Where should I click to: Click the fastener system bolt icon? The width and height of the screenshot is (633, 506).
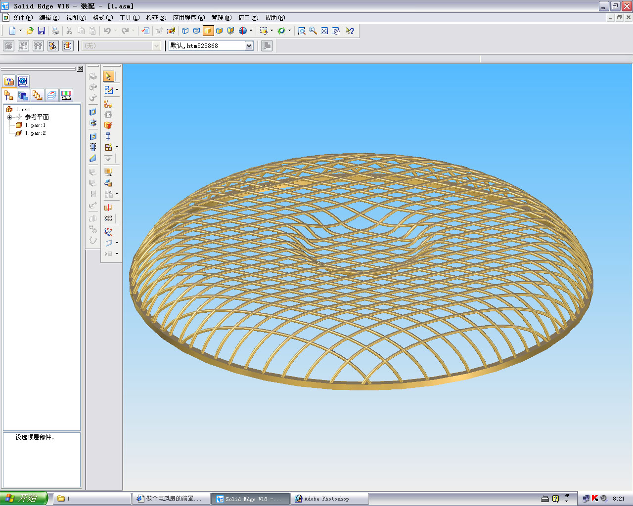coord(108,136)
